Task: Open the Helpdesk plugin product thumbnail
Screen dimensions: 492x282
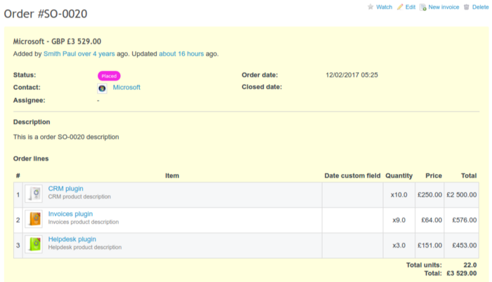Action: 34,244
